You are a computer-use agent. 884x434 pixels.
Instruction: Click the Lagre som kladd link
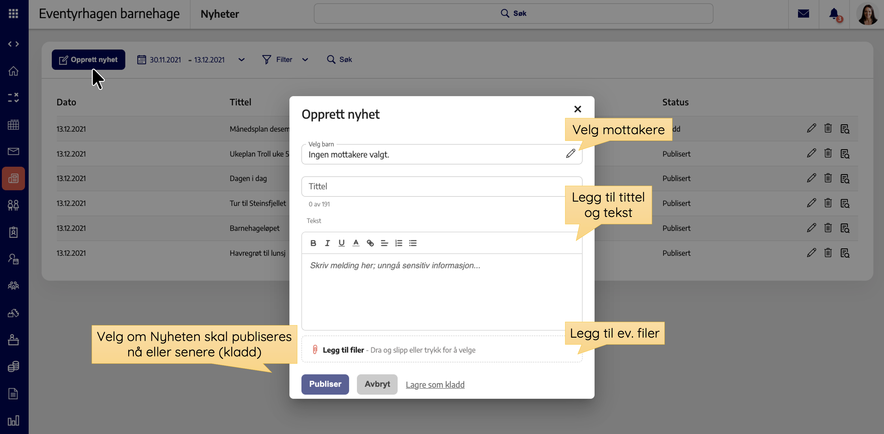[x=435, y=385]
